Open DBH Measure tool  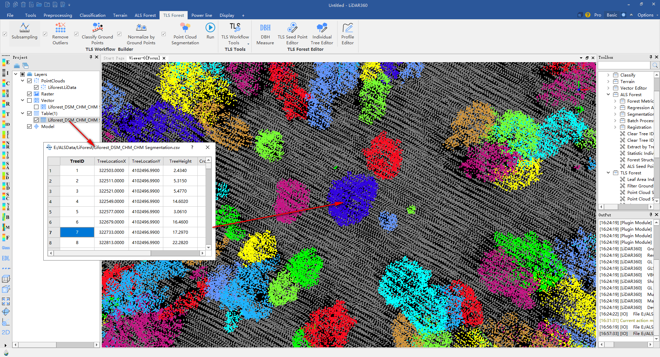(265, 33)
